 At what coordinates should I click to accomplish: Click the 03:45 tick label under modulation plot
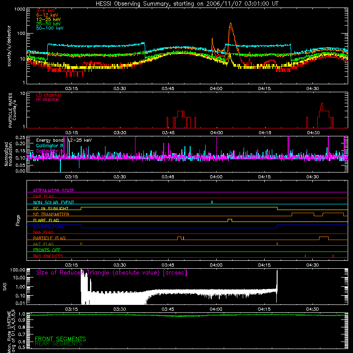[168, 177]
